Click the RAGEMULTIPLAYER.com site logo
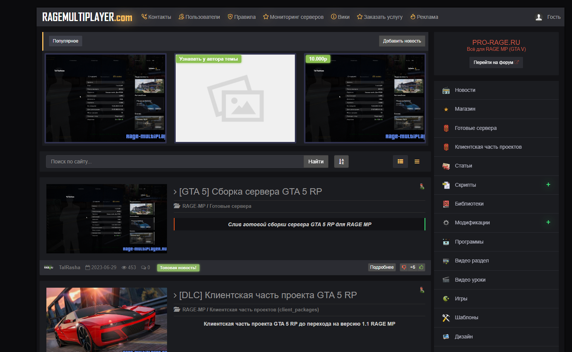Screen dimensions: 572x352 tap(87, 17)
